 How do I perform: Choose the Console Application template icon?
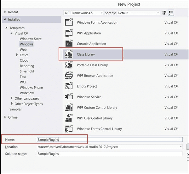pos(69,44)
